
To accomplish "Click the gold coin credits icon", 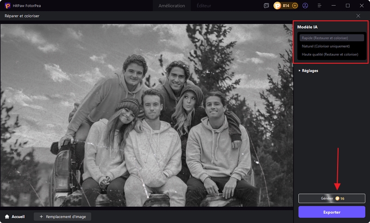I will point(277,6).
